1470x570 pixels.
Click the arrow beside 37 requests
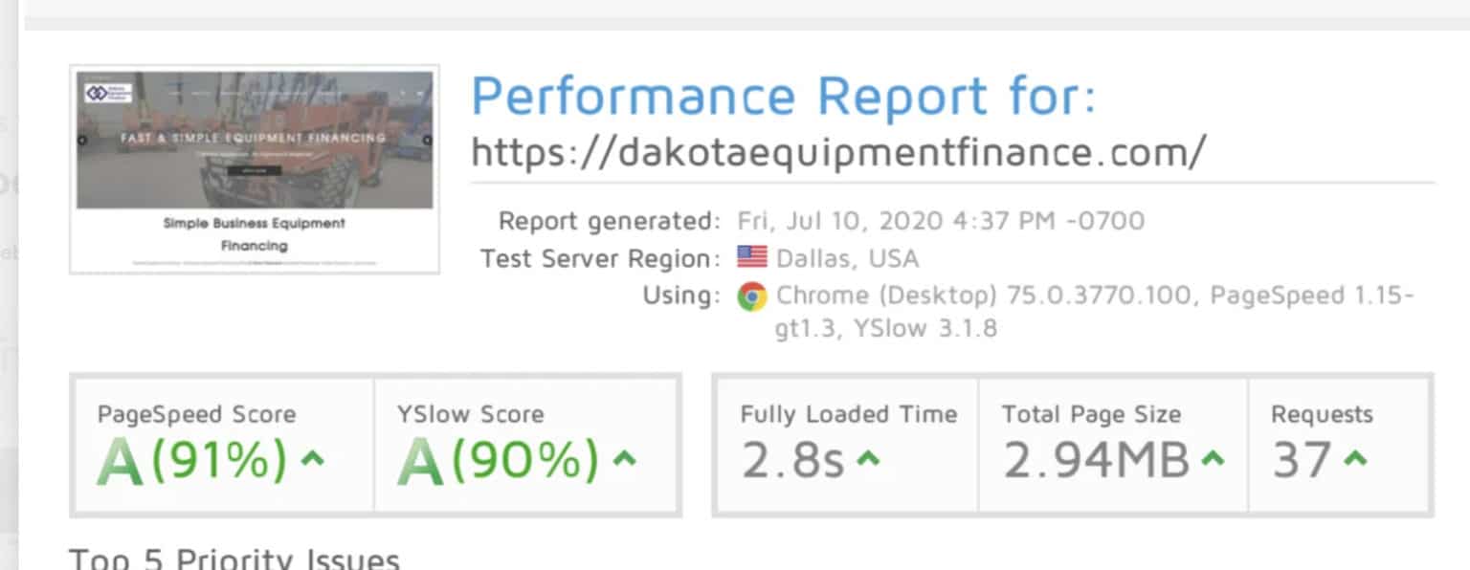click(1354, 458)
